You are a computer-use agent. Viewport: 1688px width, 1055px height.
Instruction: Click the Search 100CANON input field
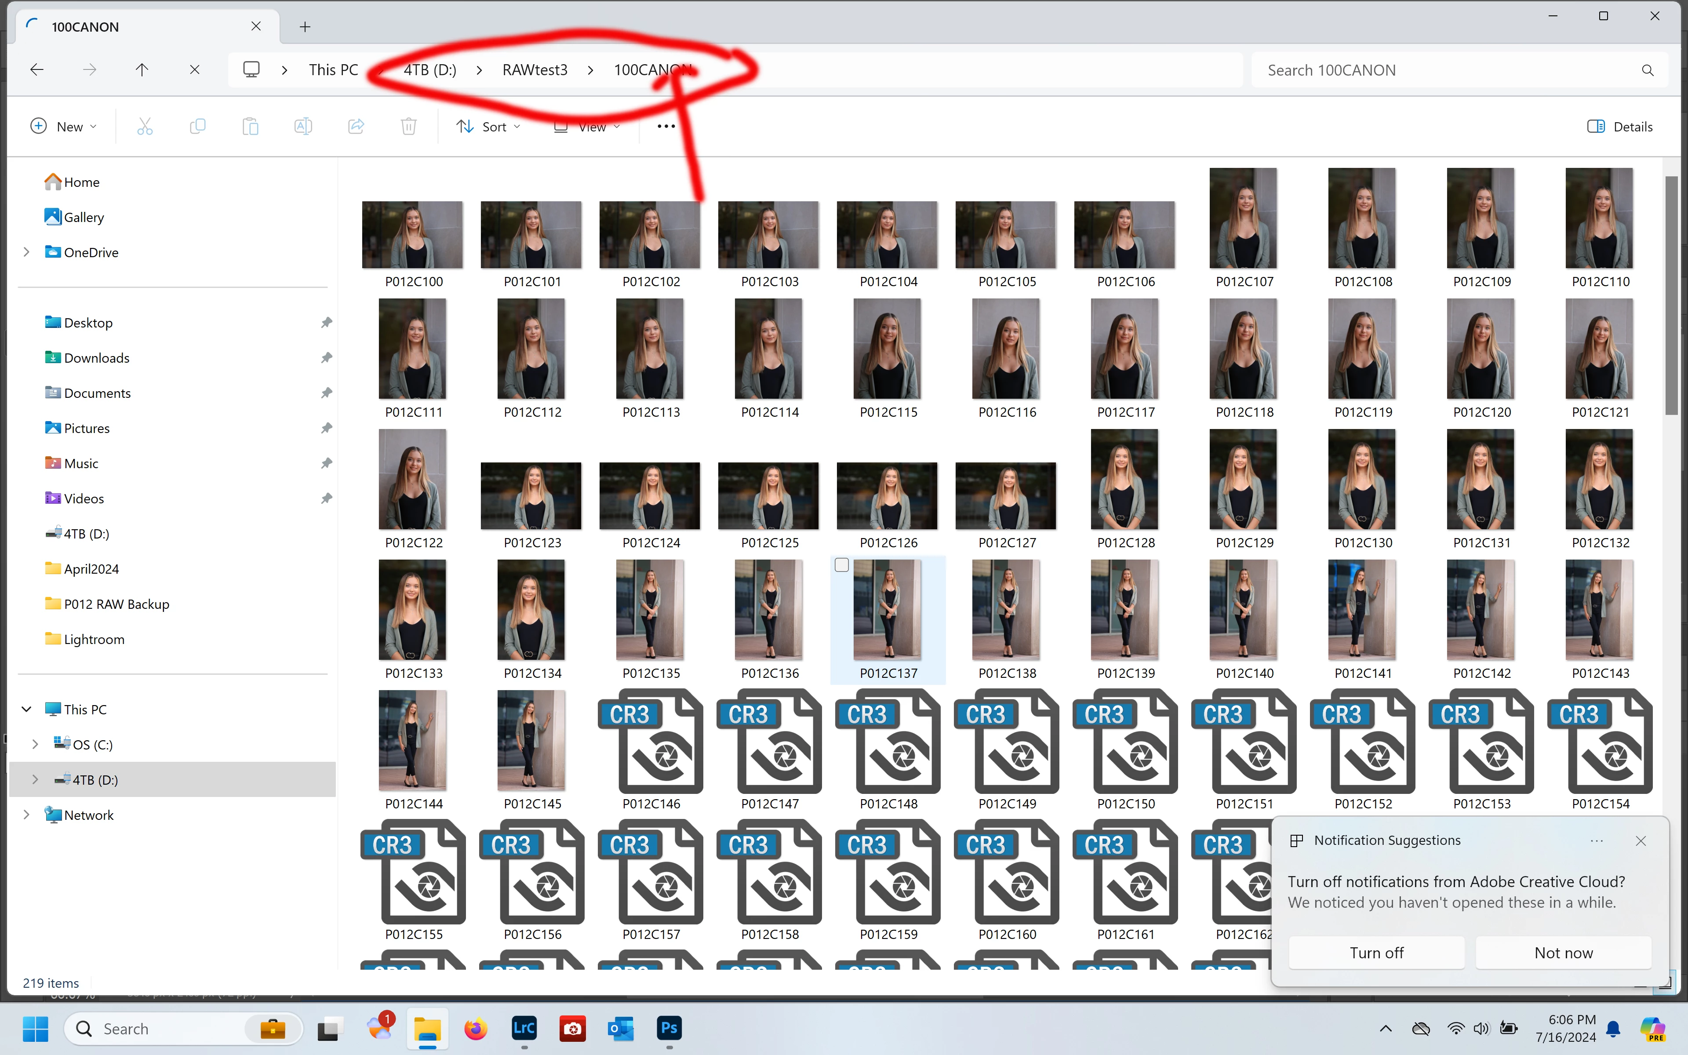(x=1444, y=70)
